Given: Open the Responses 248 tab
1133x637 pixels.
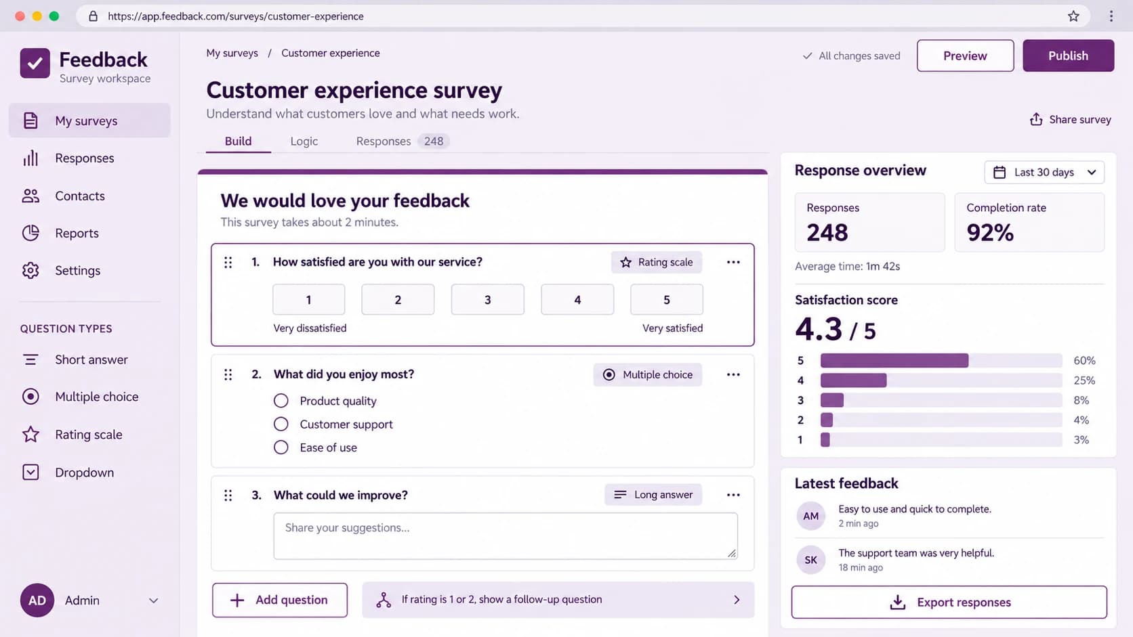Looking at the screenshot, I should [x=403, y=141].
